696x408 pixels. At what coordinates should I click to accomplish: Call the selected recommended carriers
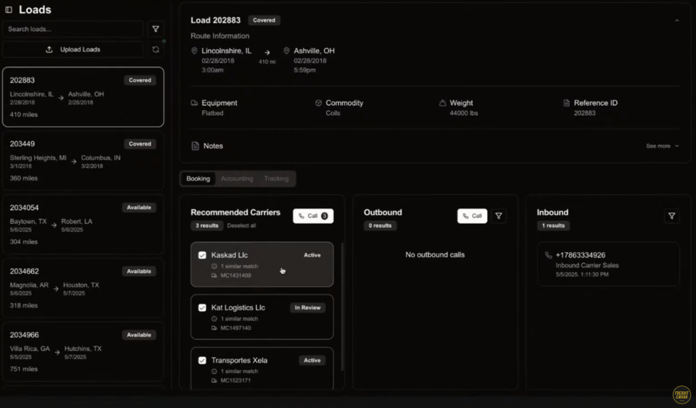pos(312,216)
